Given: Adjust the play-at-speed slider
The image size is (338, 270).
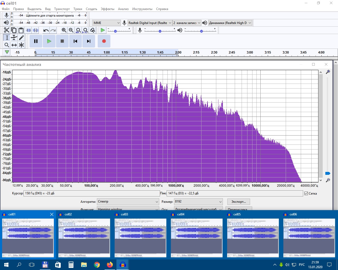Looking at the screenshot, I should tap(115, 31).
